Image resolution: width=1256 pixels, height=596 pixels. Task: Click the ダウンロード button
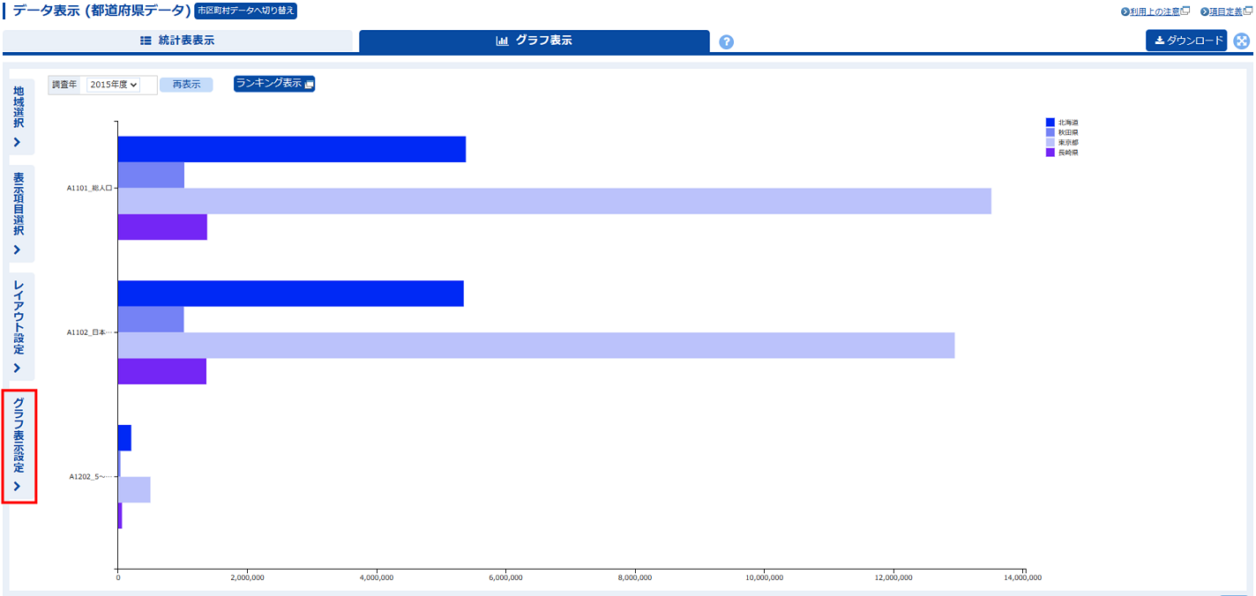(x=1186, y=41)
